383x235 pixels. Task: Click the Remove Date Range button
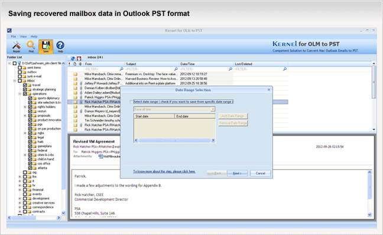coord(233,123)
